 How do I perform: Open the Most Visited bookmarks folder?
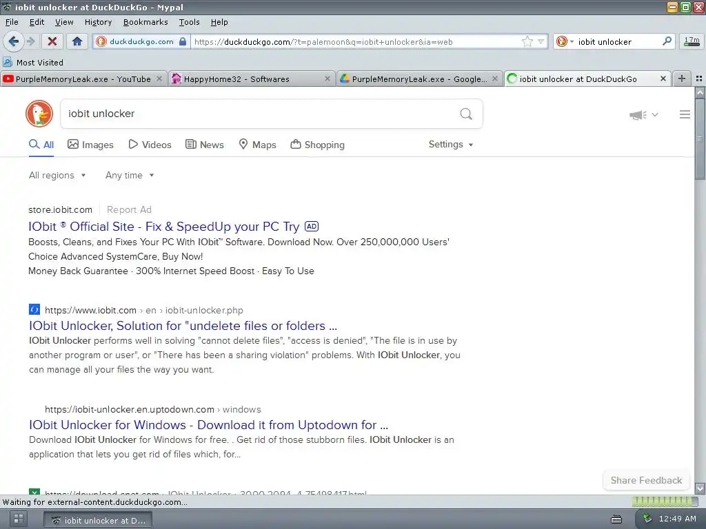pyautogui.click(x=33, y=63)
